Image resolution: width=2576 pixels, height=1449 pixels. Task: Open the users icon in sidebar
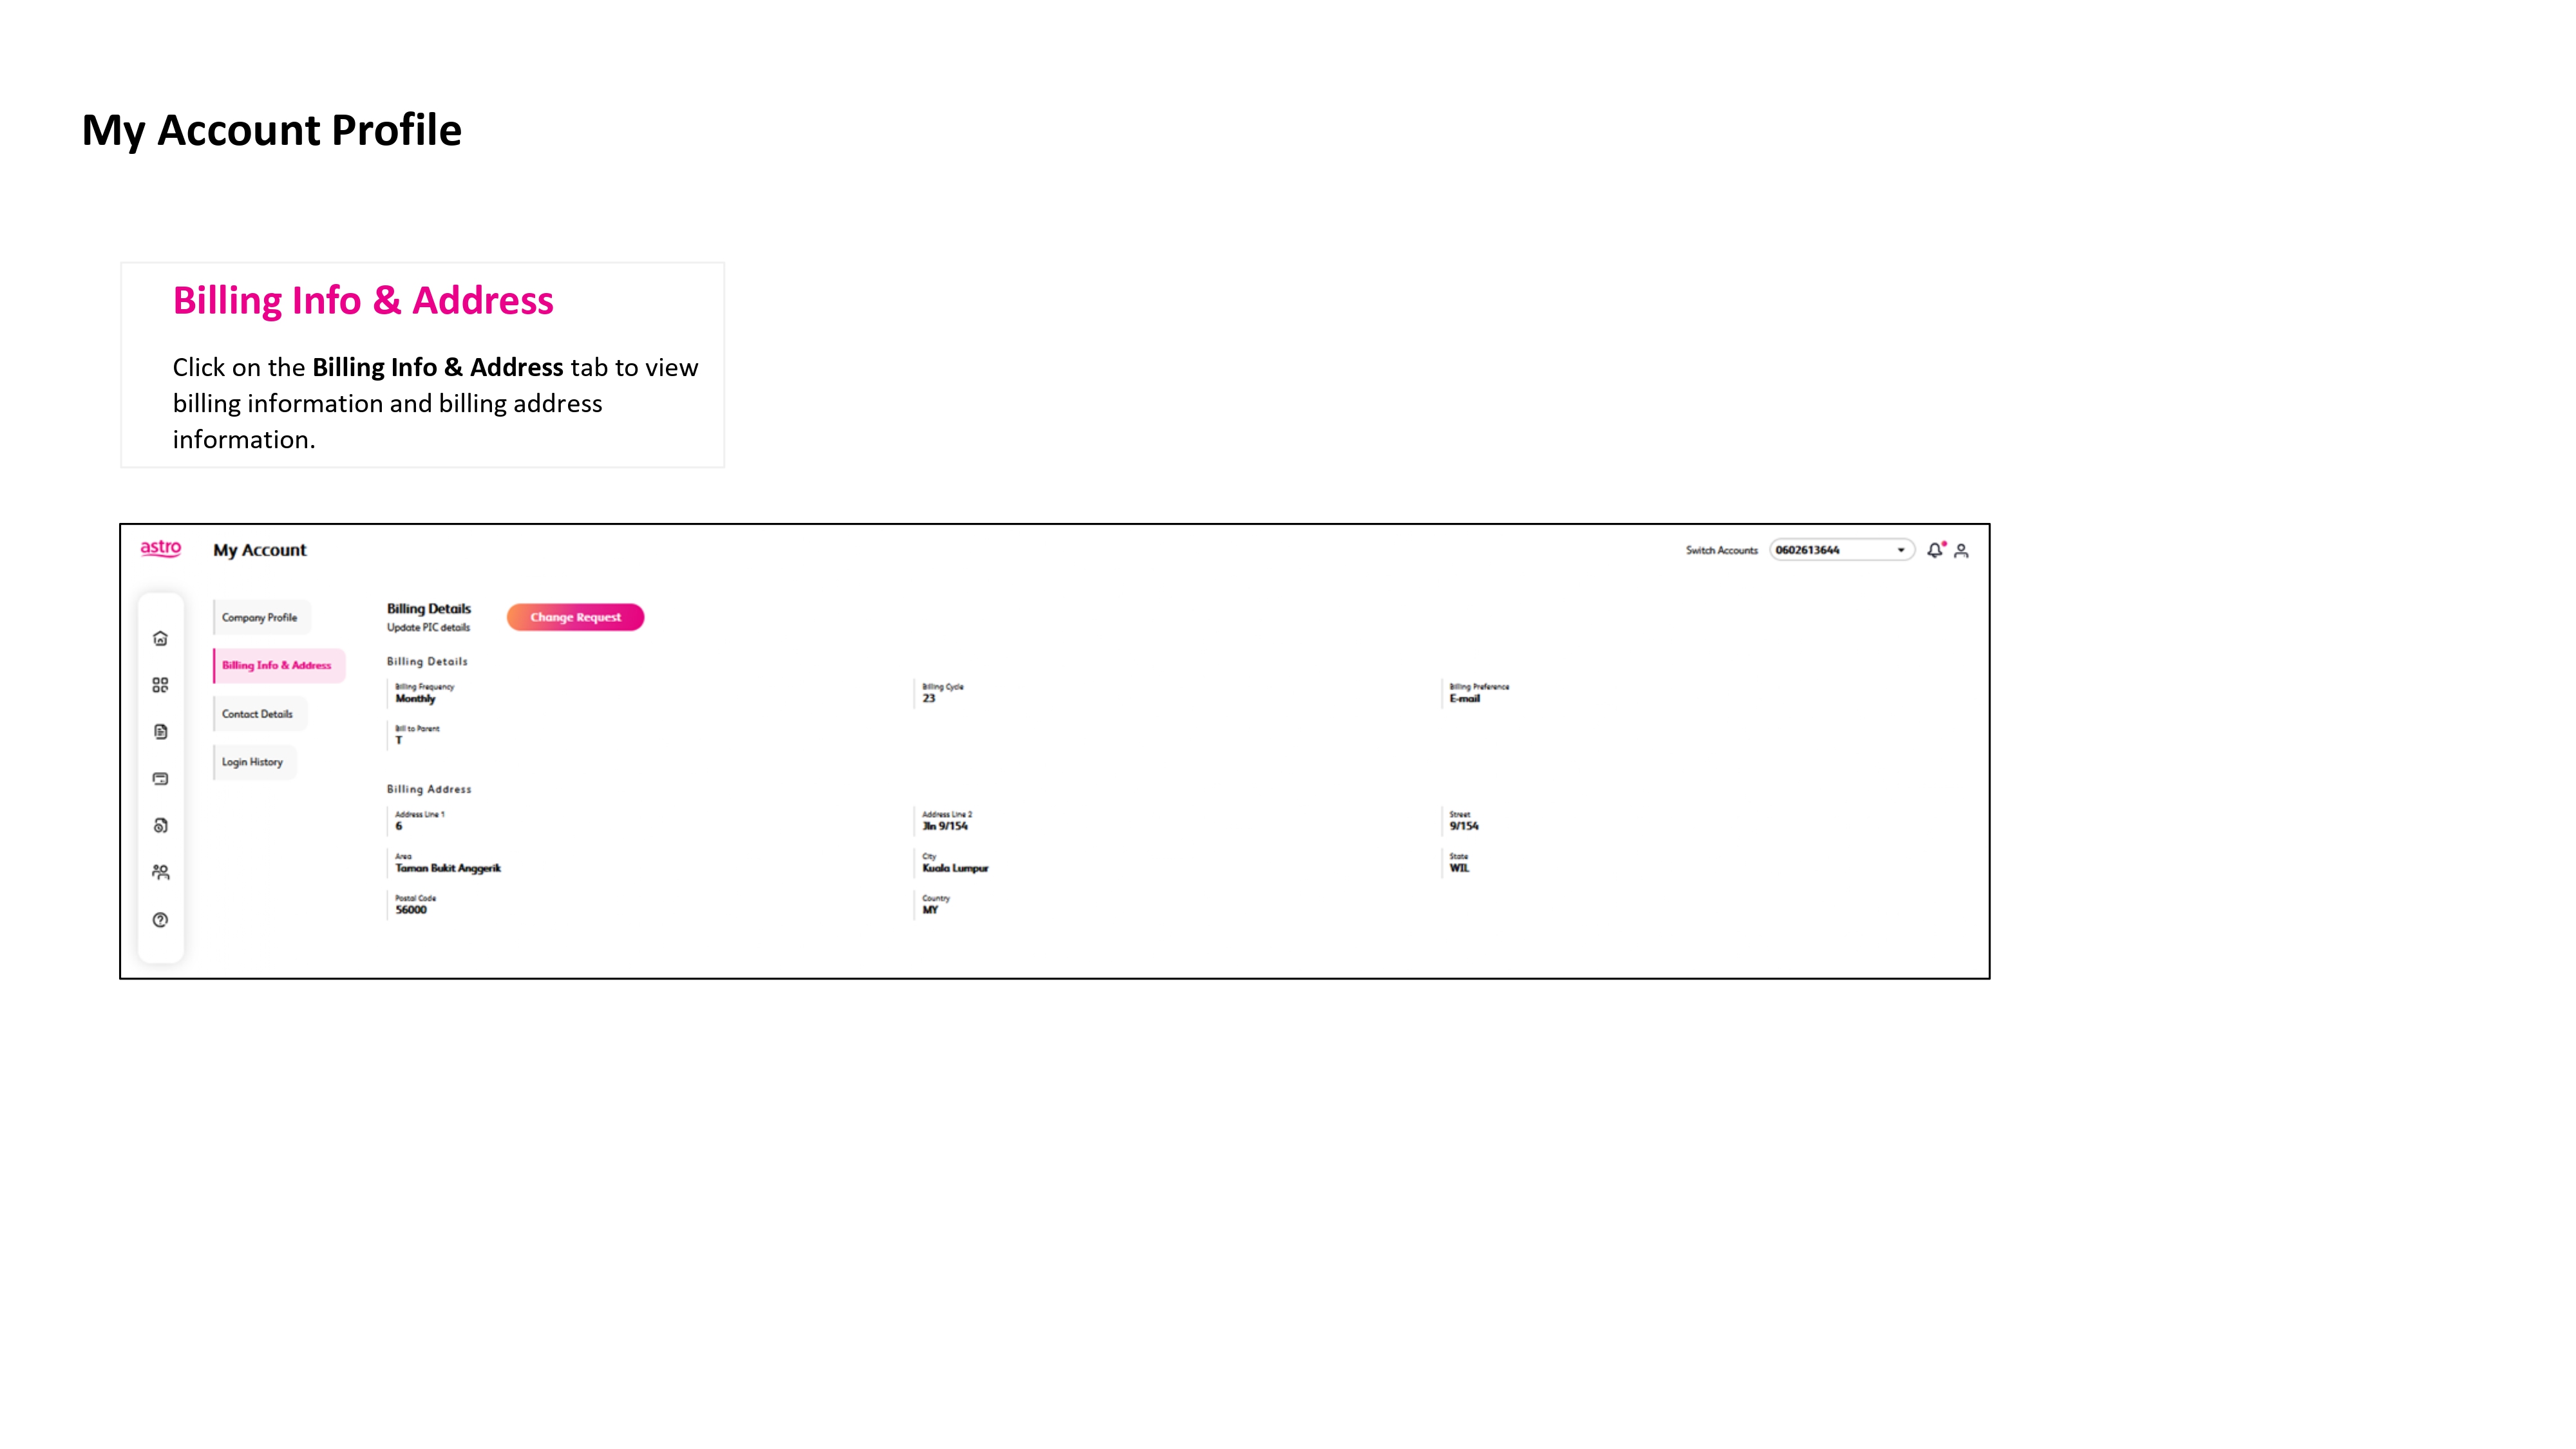160,873
